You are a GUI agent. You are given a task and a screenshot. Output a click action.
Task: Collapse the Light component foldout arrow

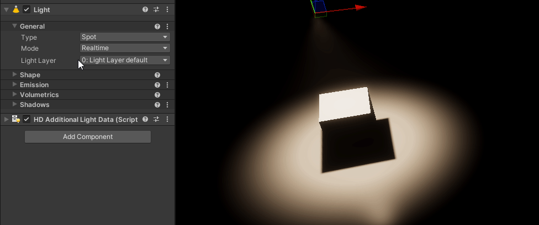point(6,9)
